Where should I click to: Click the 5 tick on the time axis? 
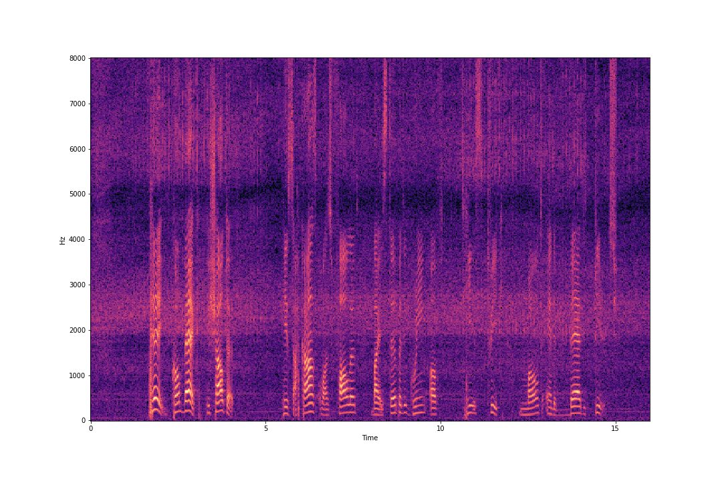click(265, 429)
